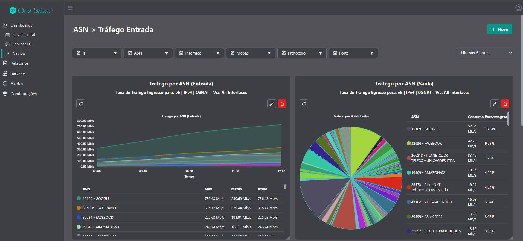This screenshot has width=523, height=241.
Task: Sort by Máx column header
Action: [x=208, y=189]
